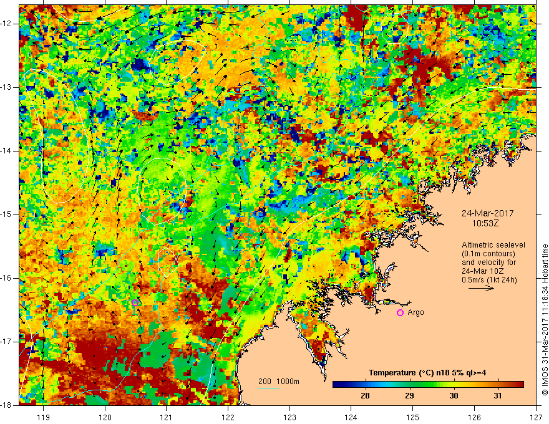Viewport: 549px width, 424px height.
Task: Click the '24-Mar-2017' date text
Action: tap(488, 213)
